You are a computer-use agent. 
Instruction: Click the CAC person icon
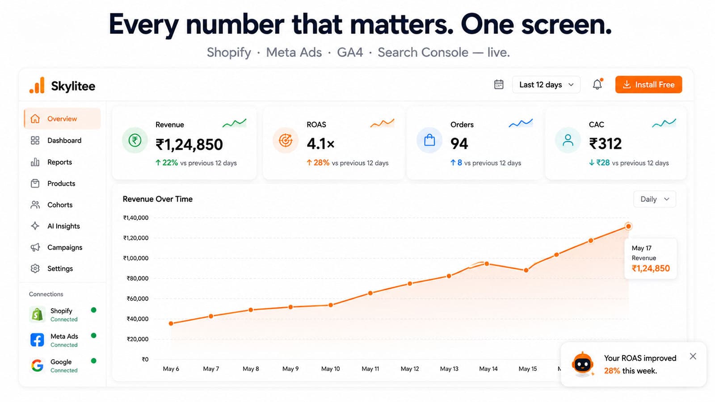coord(568,140)
